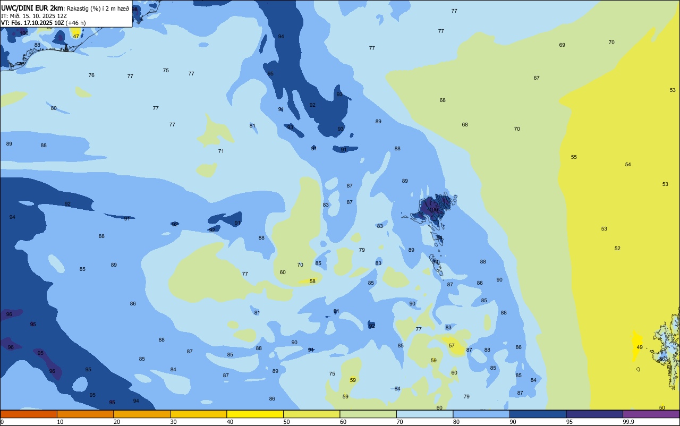680x426 pixels.
Task: Pick the 80–90 blue legend swatch
Action: pyautogui.click(x=481, y=414)
